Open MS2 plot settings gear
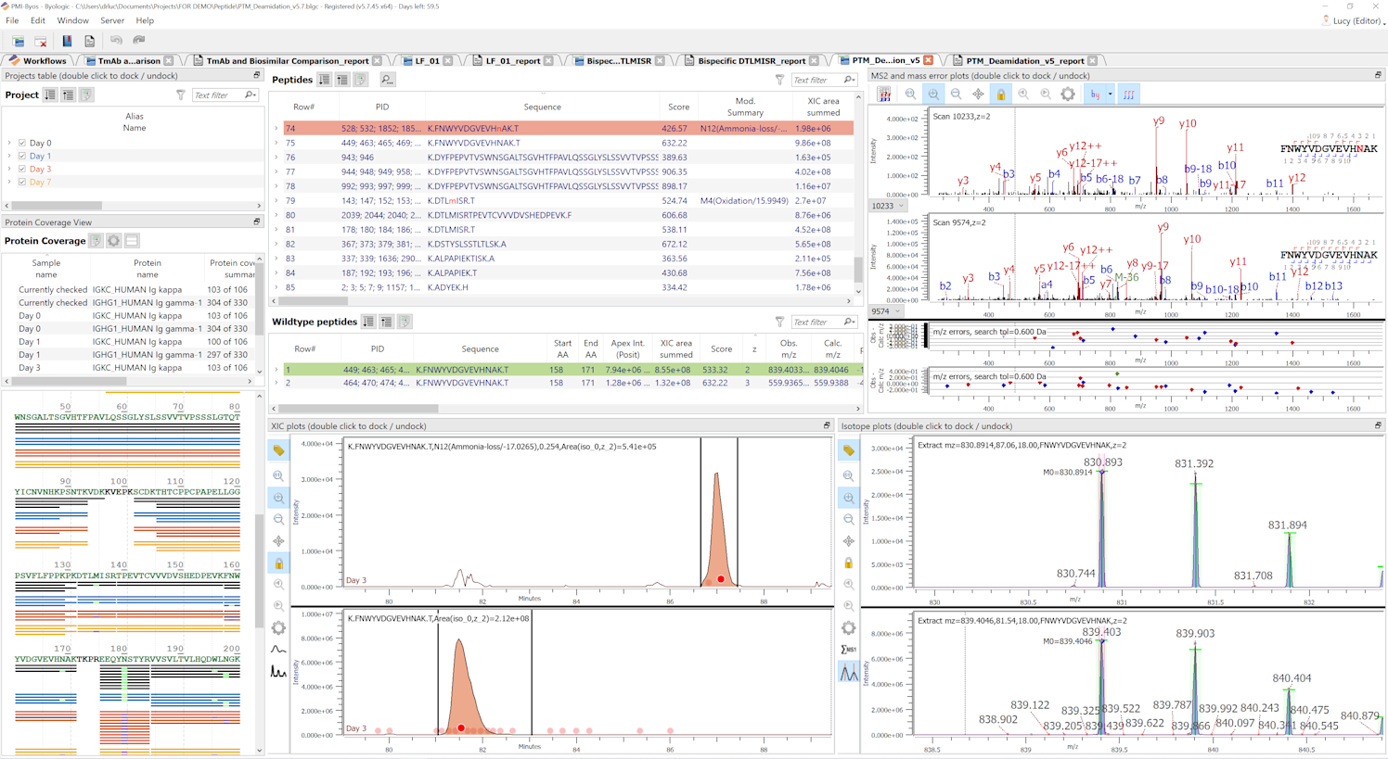 pyautogui.click(x=1068, y=95)
